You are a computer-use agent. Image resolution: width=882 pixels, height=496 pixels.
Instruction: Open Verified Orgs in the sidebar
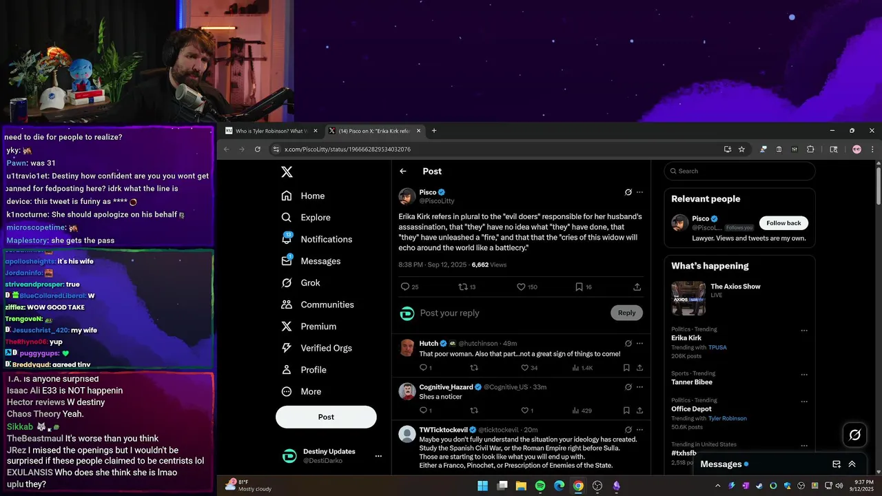pyautogui.click(x=318, y=348)
